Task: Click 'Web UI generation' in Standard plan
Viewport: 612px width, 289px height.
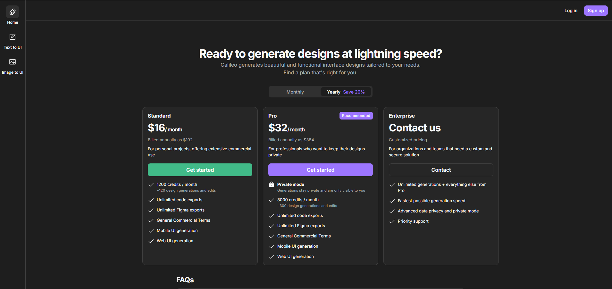Action: click(175, 241)
